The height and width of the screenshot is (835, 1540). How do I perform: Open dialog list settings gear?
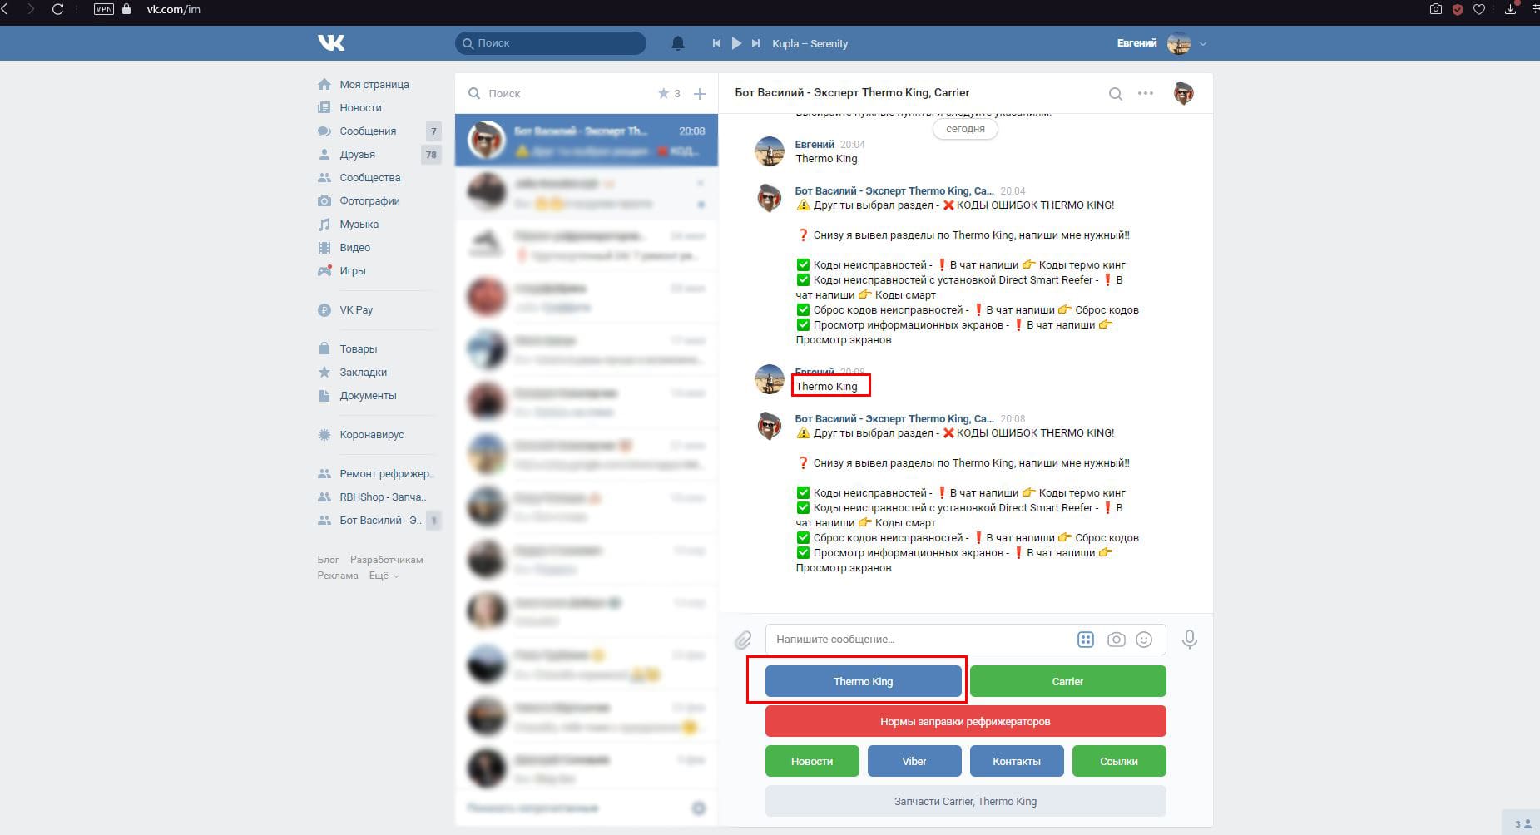(699, 808)
